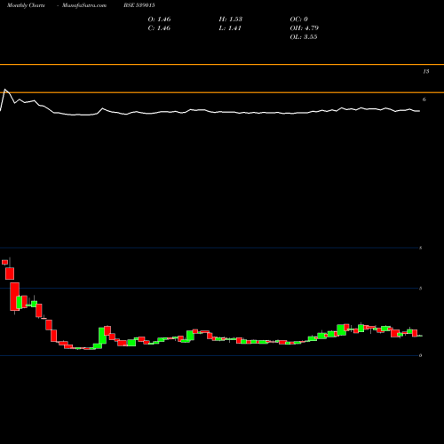Click the 0 axis label at the bottom gridline
The image size is (444, 444).
pyautogui.click(x=420, y=355)
